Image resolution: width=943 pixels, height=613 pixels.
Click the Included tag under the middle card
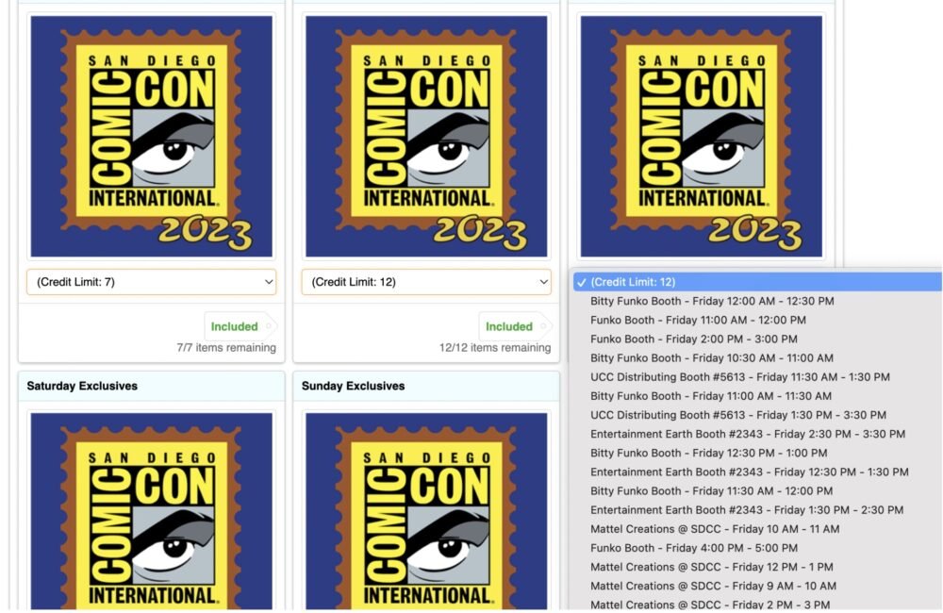(x=509, y=326)
